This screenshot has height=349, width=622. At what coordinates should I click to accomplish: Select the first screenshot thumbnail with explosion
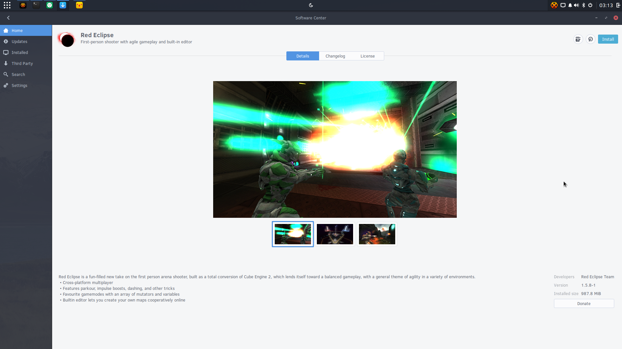(293, 234)
